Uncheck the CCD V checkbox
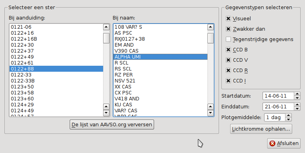 click(x=229, y=60)
